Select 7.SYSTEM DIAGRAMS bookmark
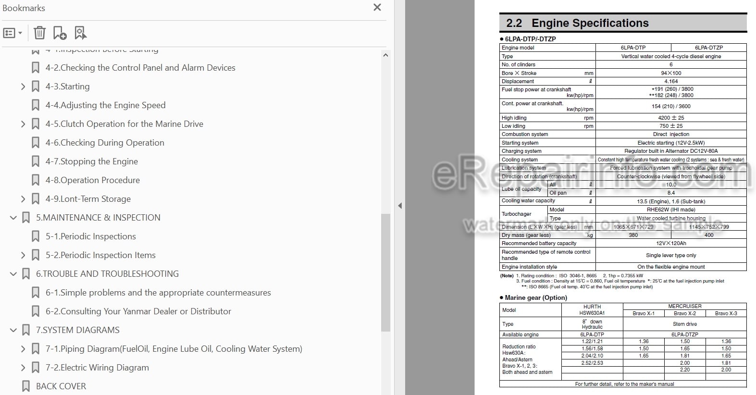This screenshot has width=756, height=395. coord(78,330)
